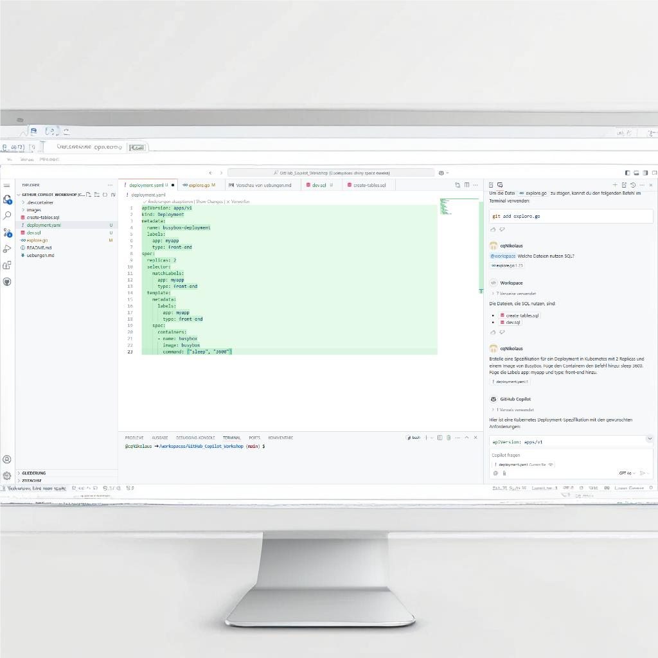
Task: Maximize the terminal panel with caret
Action: (x=467, y=438)
